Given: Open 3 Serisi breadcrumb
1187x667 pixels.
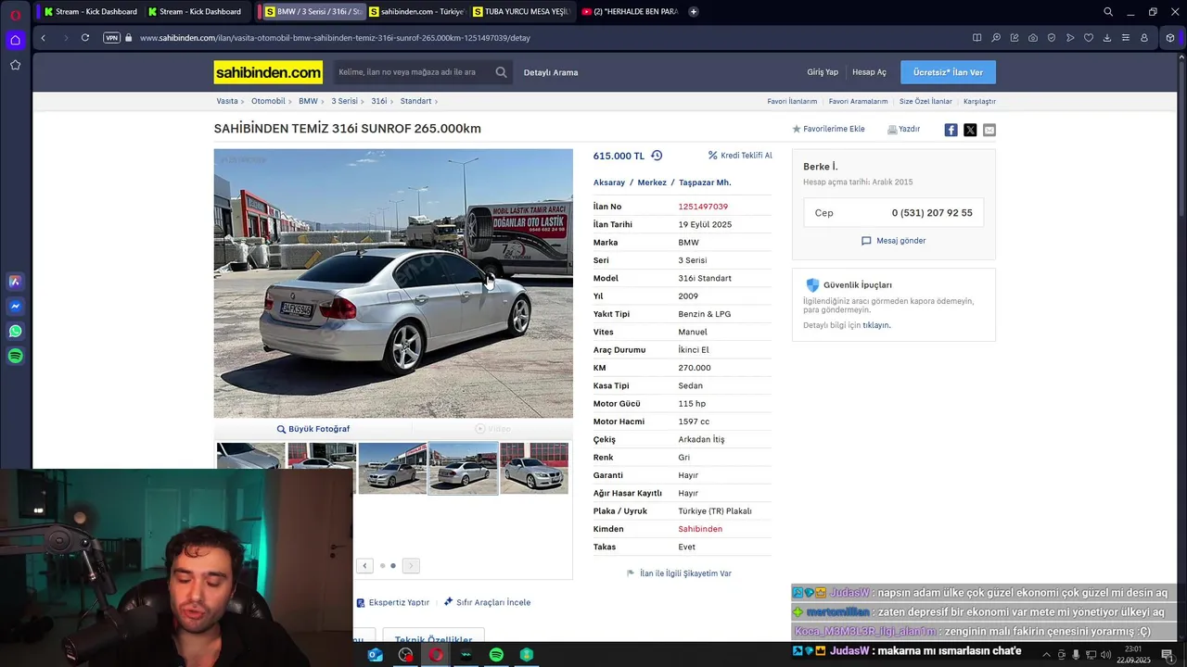Looking at the screenshot, I should [344, 101].
